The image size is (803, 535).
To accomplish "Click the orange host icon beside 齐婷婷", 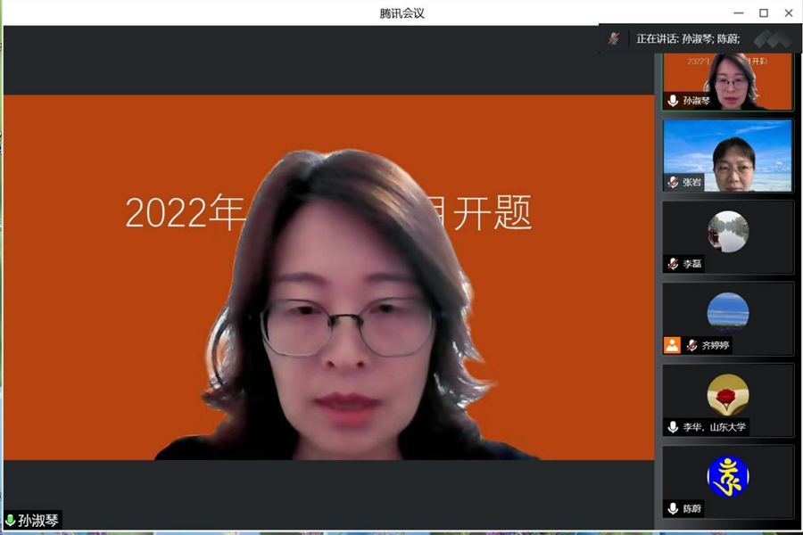I will [672, 345].
